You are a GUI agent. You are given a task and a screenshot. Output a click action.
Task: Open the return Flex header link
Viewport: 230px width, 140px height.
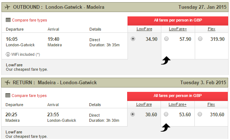(x=211, y=105)
